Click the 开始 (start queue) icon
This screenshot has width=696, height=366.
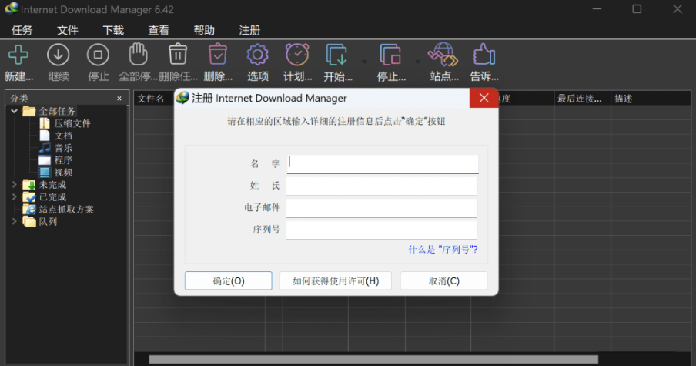click(x=337, y=55)
